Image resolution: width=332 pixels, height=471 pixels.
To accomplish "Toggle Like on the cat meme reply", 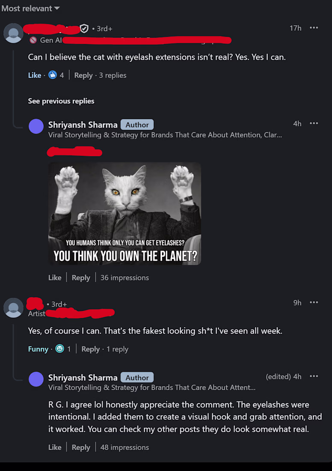I will pyautogui.click(x=55, y=277).
